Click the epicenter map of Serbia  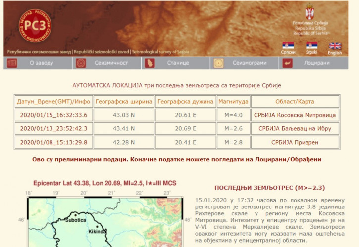click(x=105, y=222)
